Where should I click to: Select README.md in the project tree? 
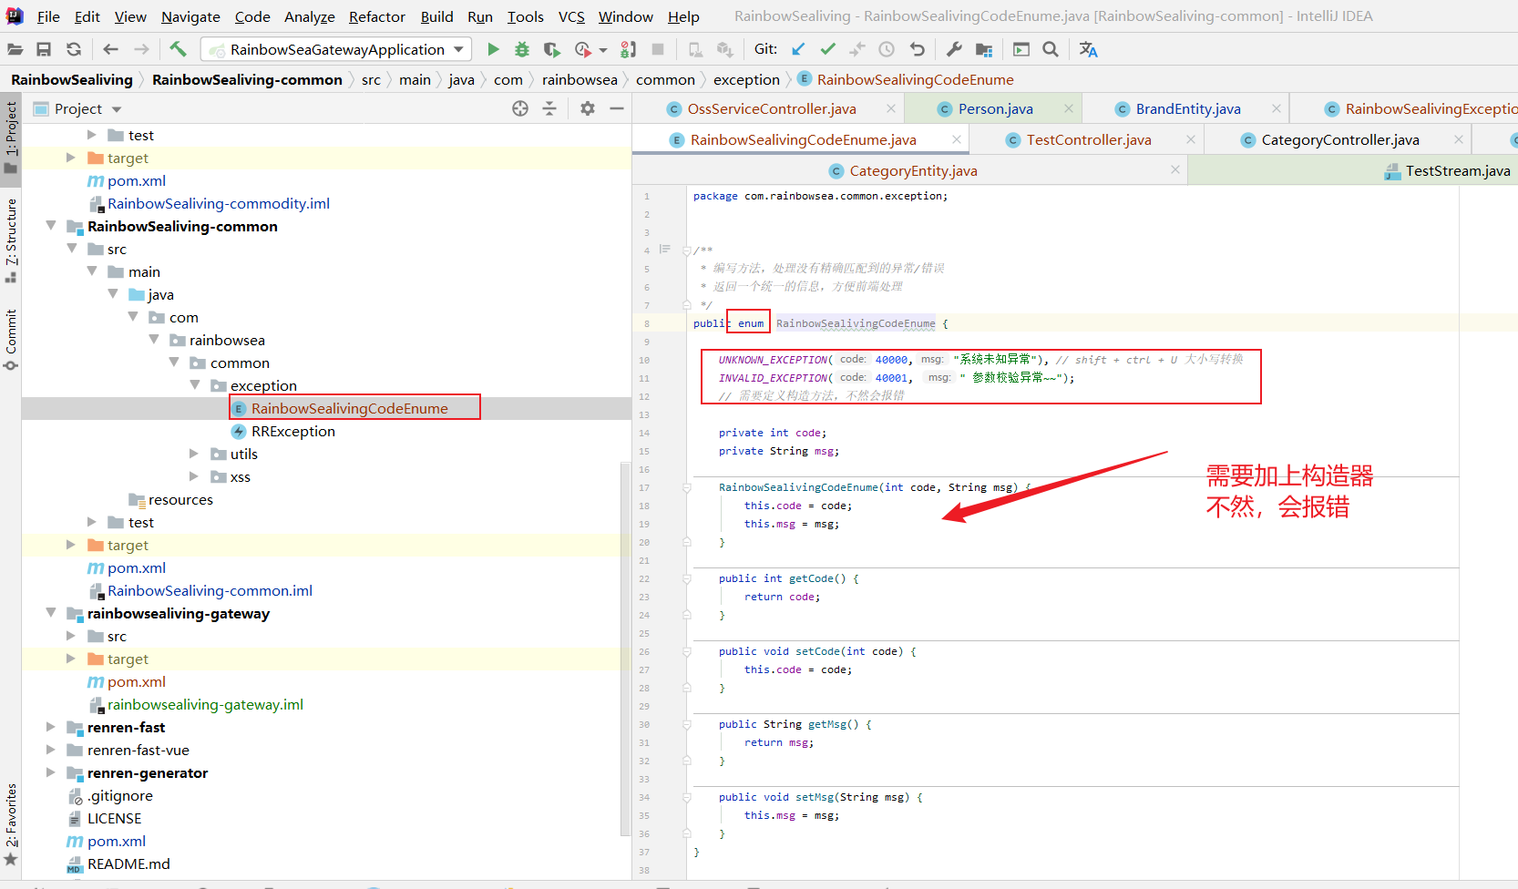click(128, 863)
